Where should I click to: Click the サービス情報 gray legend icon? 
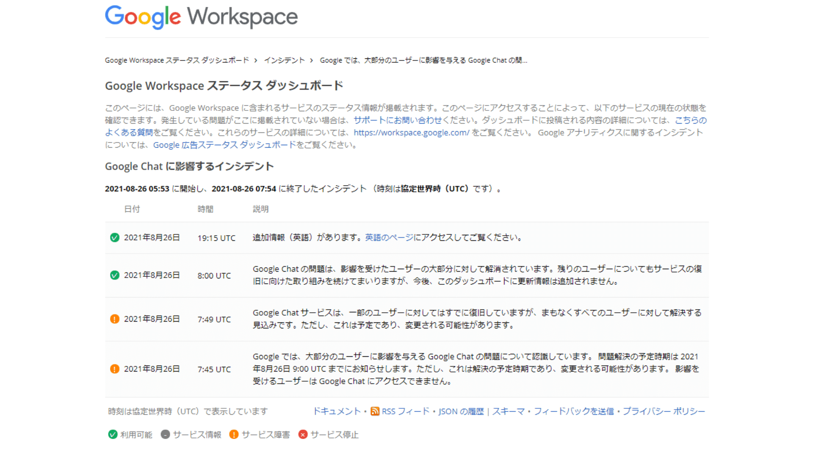(x=165, y=435)
